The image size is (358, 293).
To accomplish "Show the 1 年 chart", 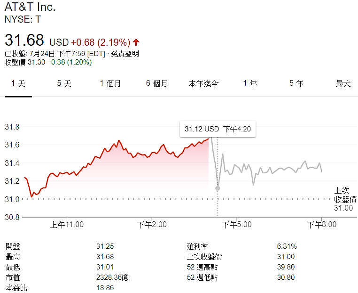I will click(250, 84).
